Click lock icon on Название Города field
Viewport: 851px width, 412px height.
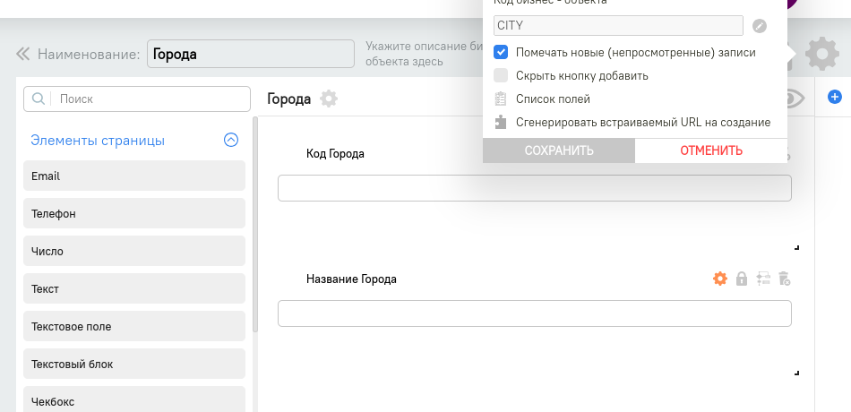742,279
